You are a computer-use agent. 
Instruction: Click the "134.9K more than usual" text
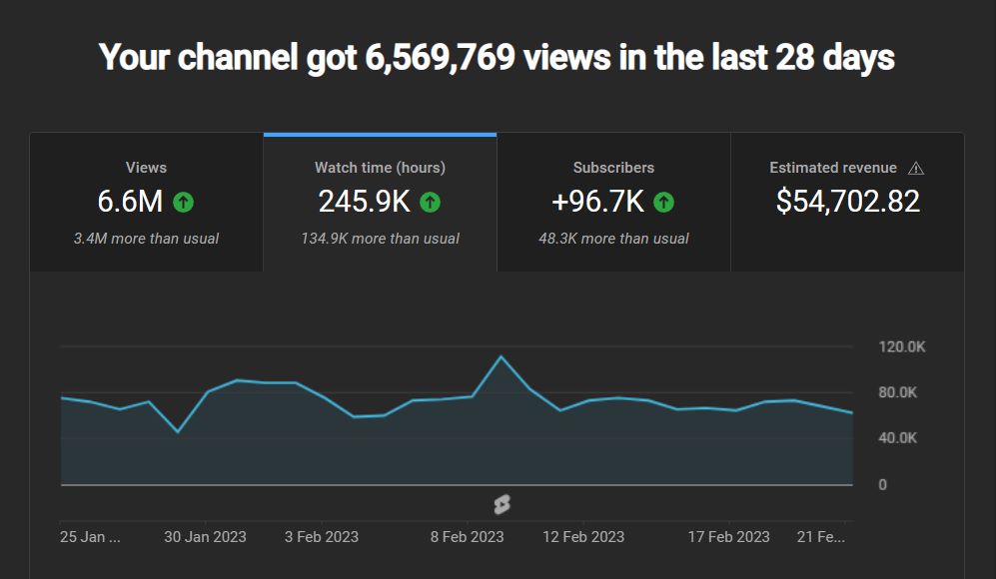coord(380,239)
